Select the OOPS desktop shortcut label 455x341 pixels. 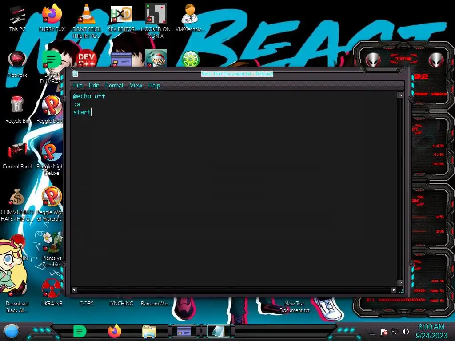tap(87, 304)
